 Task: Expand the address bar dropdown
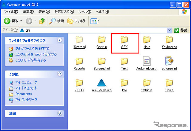(x=170, y=30)
